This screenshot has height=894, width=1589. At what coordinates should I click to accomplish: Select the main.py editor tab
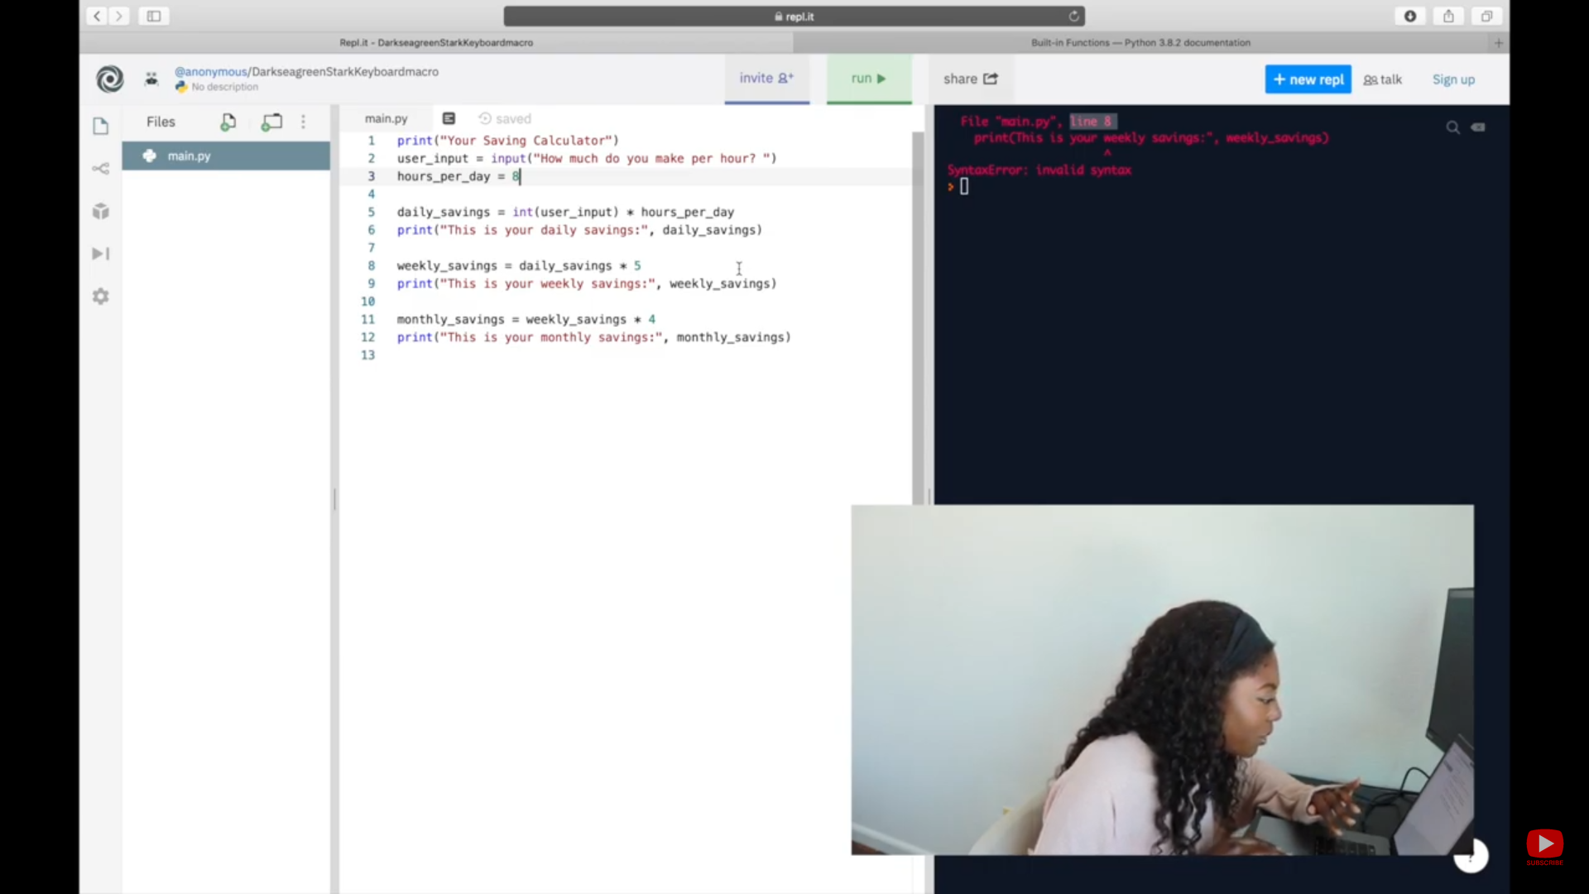[386, 118]
